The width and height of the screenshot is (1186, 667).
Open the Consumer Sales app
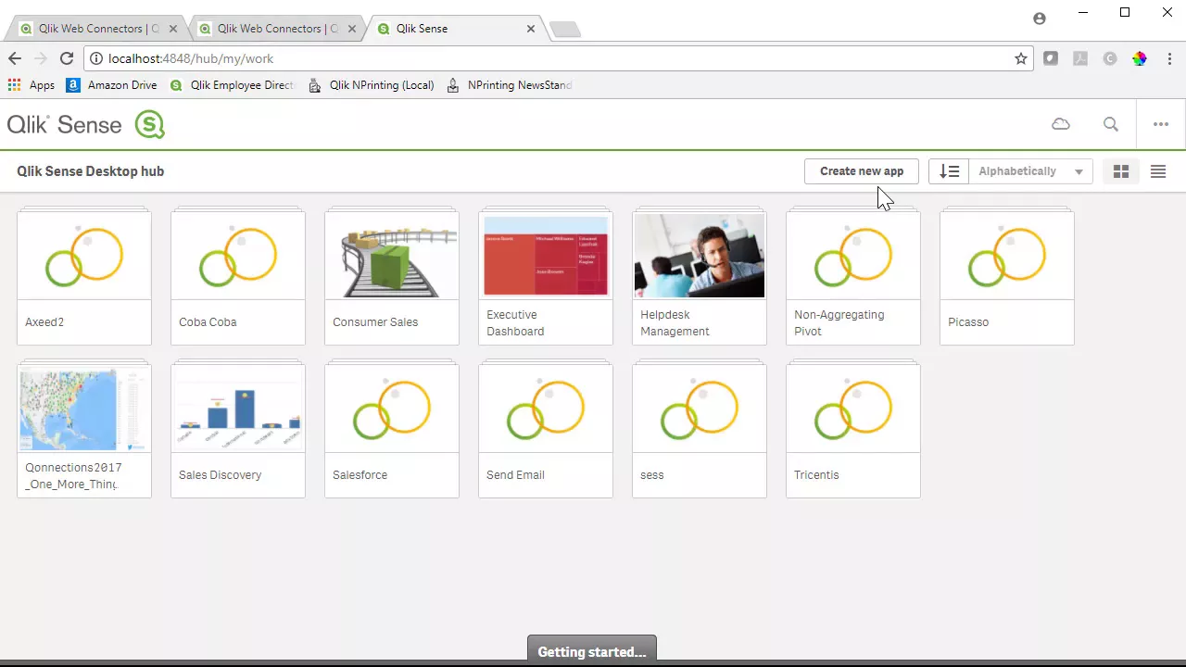392,278
